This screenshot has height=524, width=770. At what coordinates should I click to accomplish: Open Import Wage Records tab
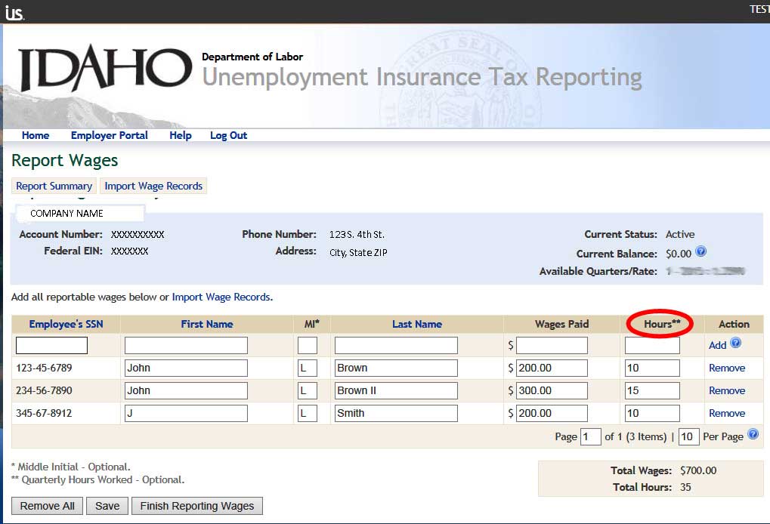point(153,186)
